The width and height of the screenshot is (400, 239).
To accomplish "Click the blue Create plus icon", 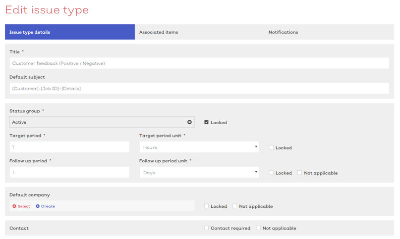I will pyautogui.click(x=38, y=206).
